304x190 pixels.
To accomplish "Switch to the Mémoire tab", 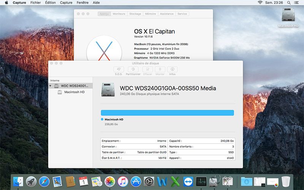I will pyautogui.click(x=150, y=14).
